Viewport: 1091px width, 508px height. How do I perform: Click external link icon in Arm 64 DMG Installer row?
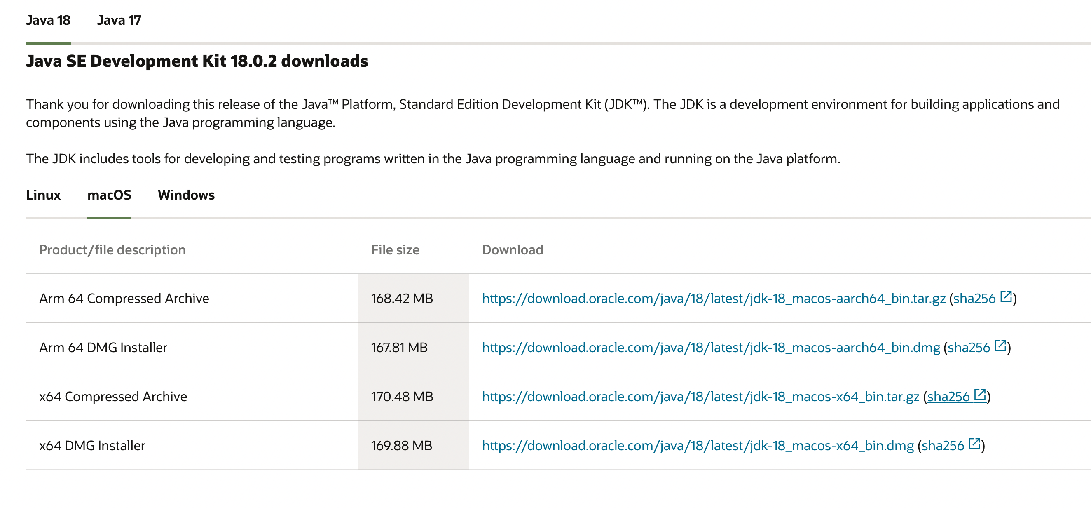pos(1000,346)
